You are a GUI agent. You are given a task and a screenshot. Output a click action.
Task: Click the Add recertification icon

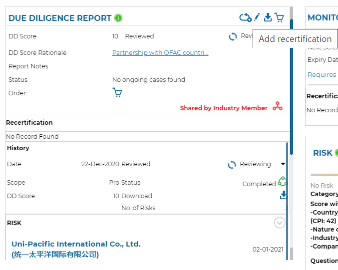click(x=245, y=18)
